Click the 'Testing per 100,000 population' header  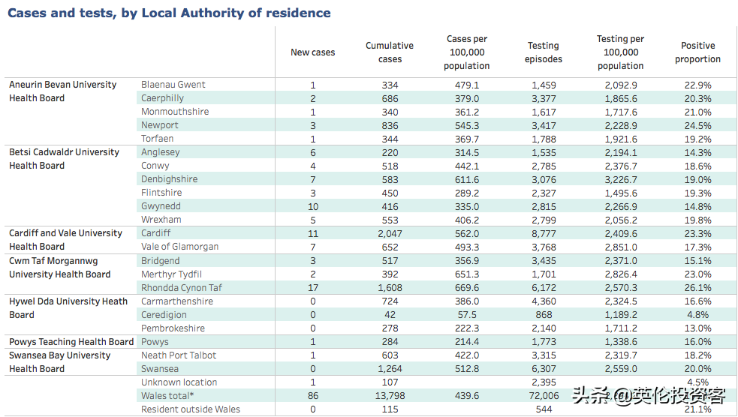[620, 52]
